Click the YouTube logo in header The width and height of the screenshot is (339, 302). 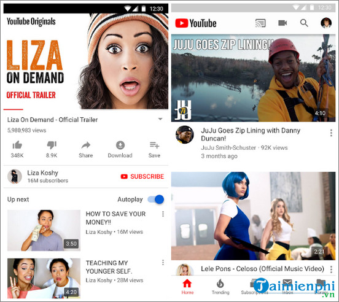[196, 23]
